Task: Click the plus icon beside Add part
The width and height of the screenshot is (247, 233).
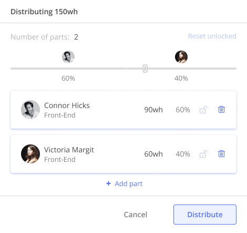Action: [x=108, y=183]
